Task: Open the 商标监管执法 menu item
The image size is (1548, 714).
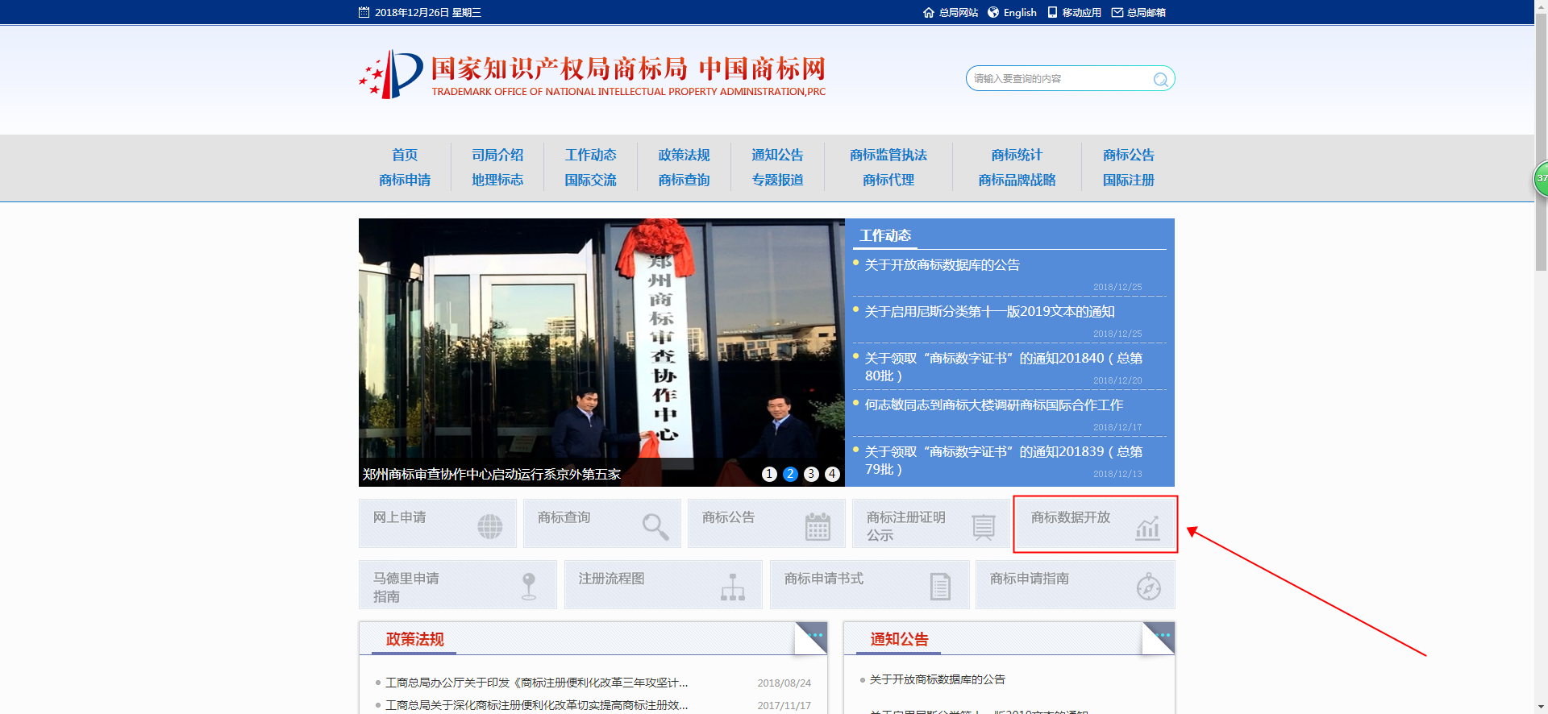Action: point(888,155)
